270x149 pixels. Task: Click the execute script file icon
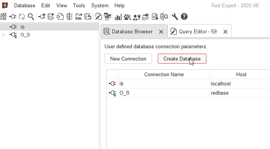pos(60,17)
